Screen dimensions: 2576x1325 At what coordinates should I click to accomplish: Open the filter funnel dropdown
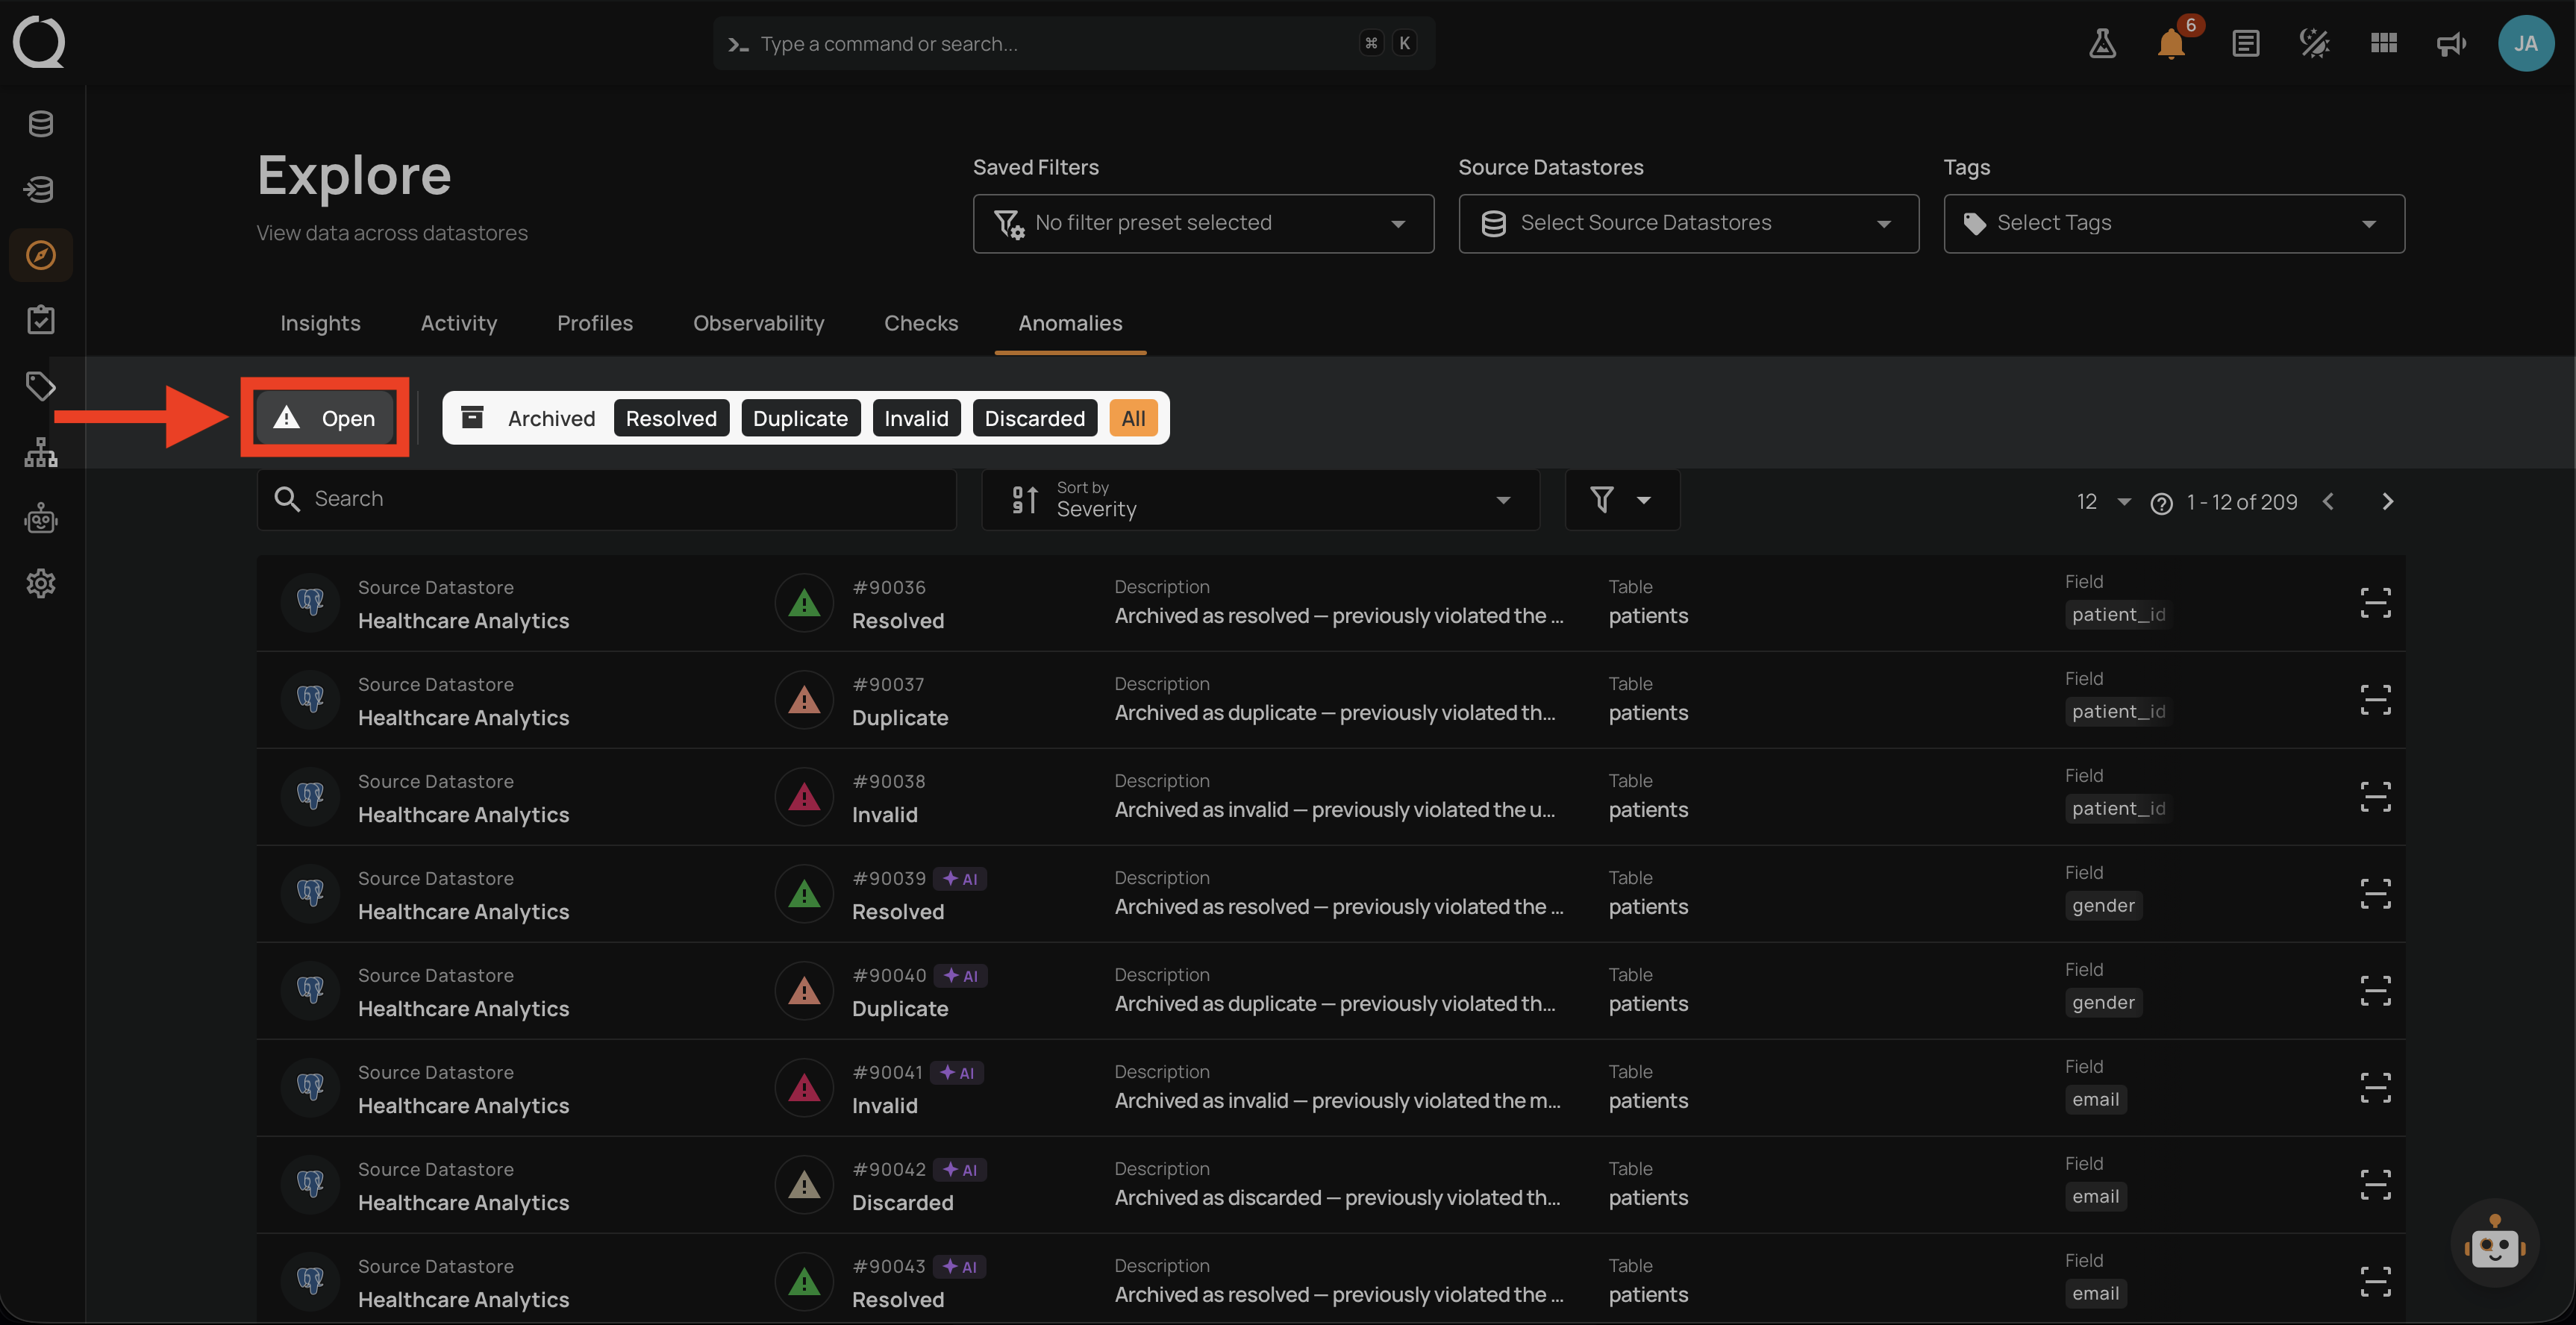click(1622, 500)
